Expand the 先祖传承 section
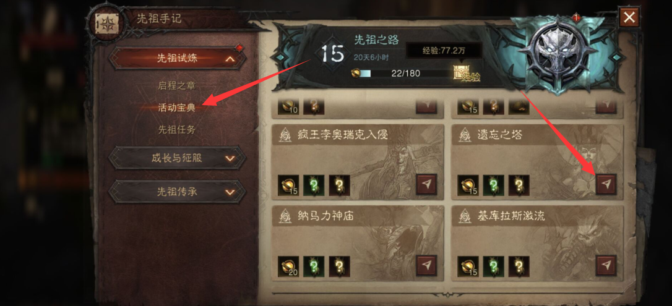This screenshot has height=306, width=672. (x=177, y=192)
